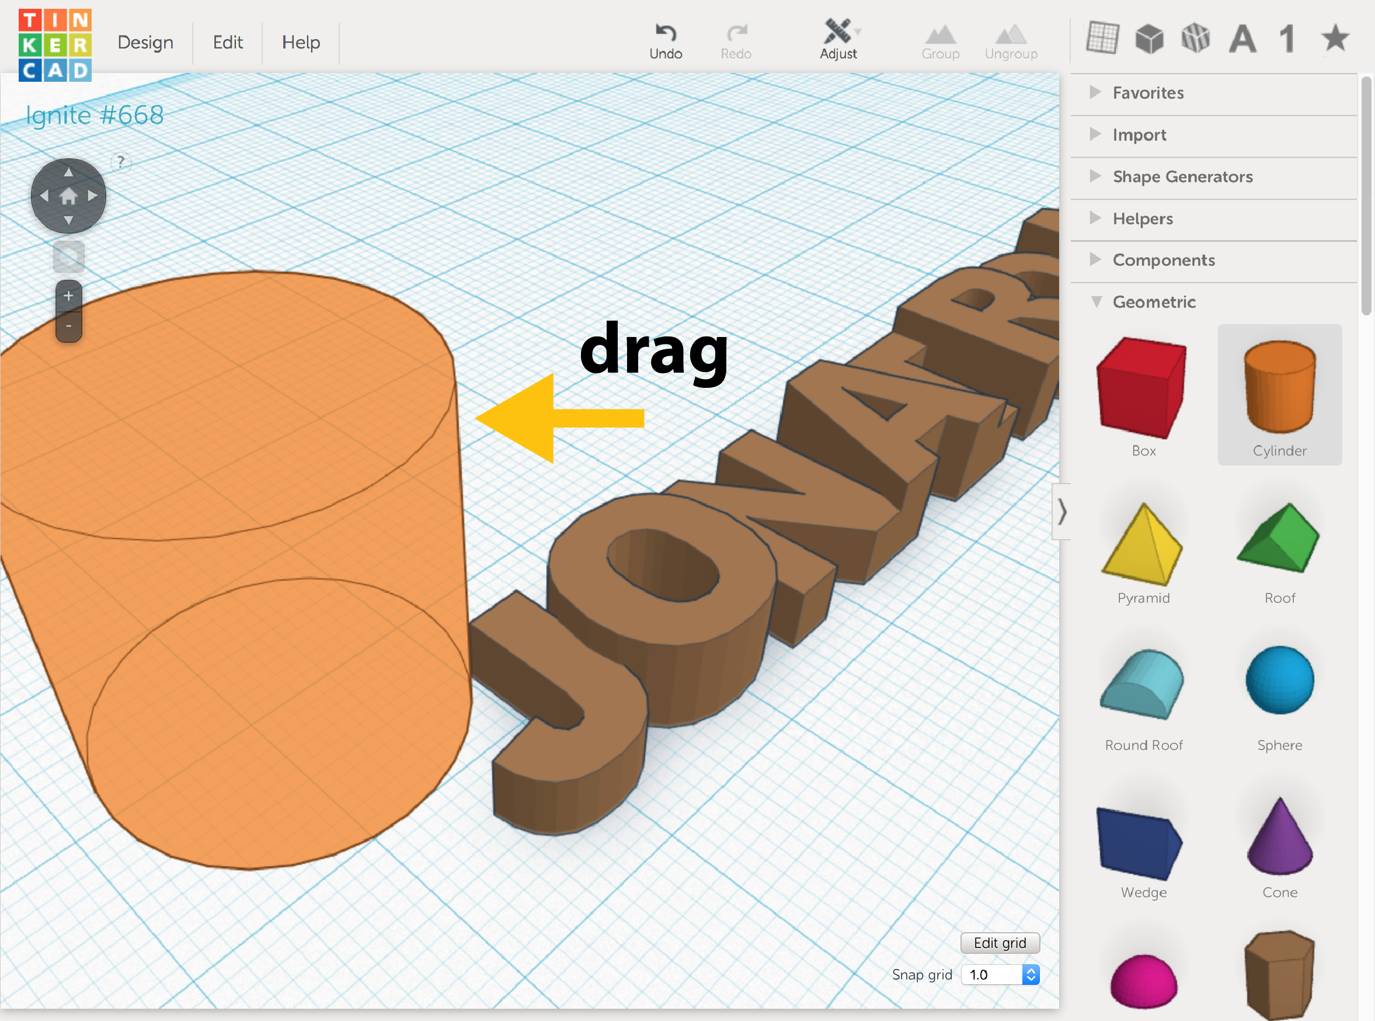
Task: Open the Help menu
Action: (x=301, y=43)
